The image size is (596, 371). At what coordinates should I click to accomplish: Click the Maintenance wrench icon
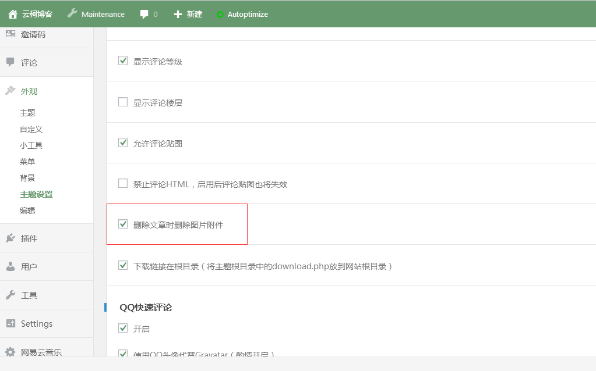pos(72,13)
